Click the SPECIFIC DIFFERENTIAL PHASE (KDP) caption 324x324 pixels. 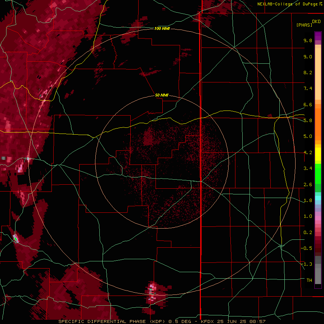[x=113, y=321]
